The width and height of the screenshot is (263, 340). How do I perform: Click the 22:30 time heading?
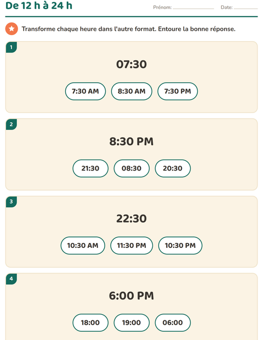[x=131, y=219]
